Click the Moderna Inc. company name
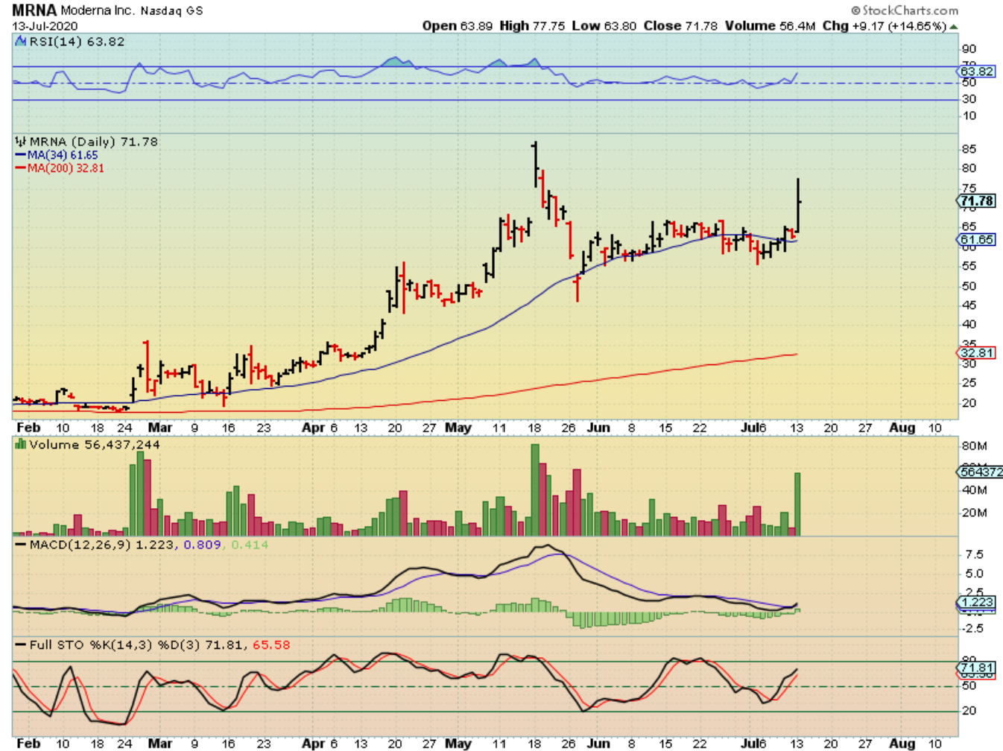 click(98, 10)
